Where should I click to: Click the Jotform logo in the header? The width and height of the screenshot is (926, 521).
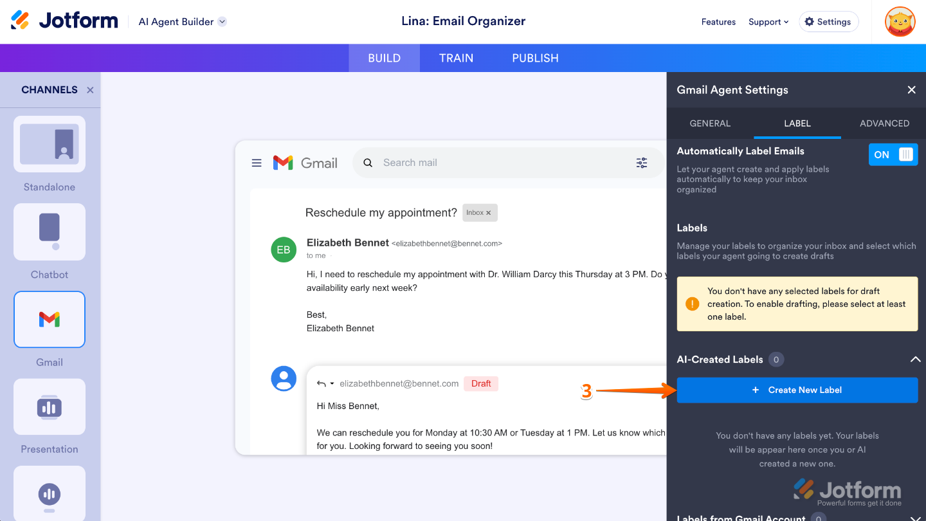pos(64,21)
